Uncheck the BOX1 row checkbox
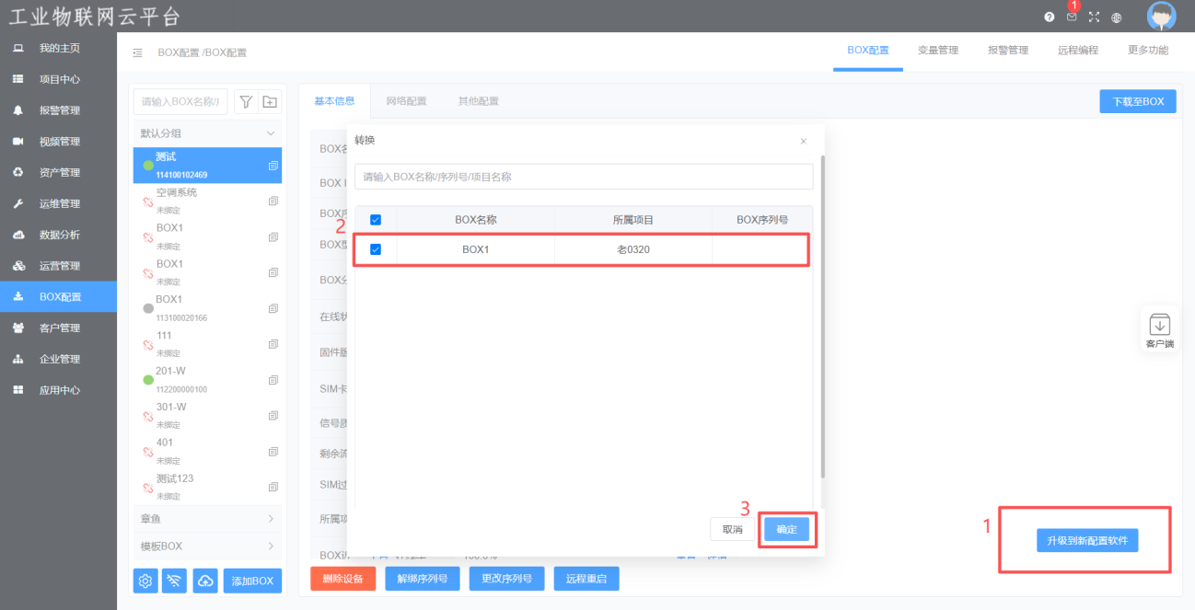 (x=376, y=249)
